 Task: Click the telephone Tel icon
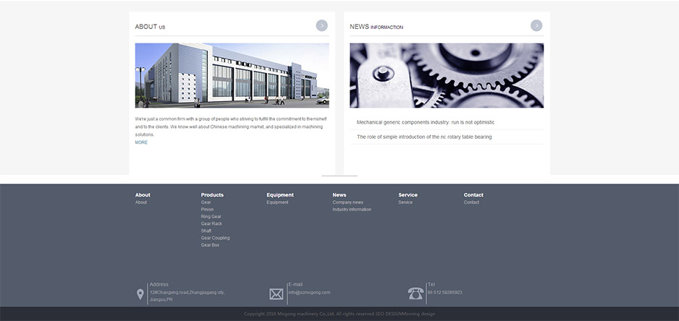pos(416,294)
